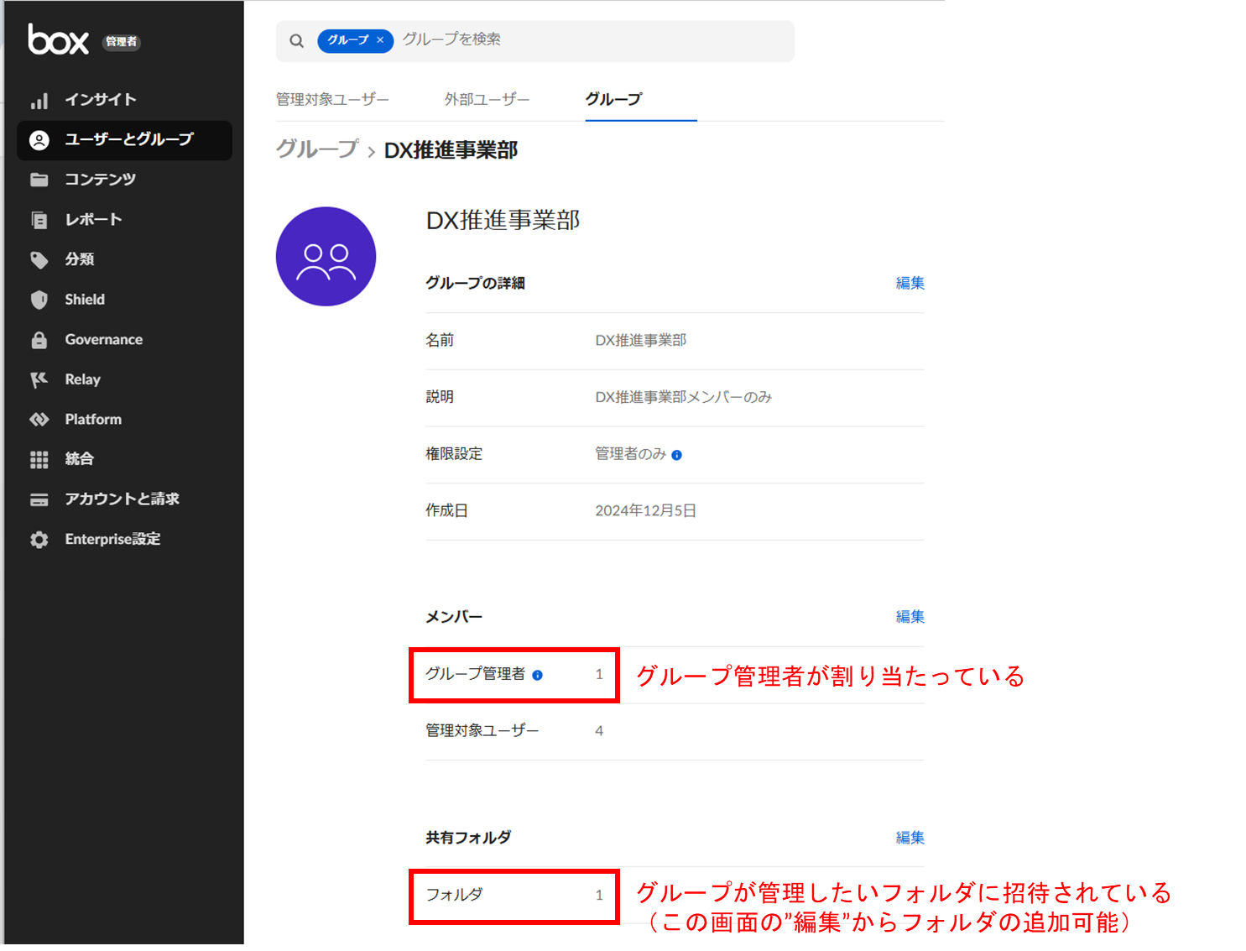Click the グループを検索 search field

coord(534,41)
